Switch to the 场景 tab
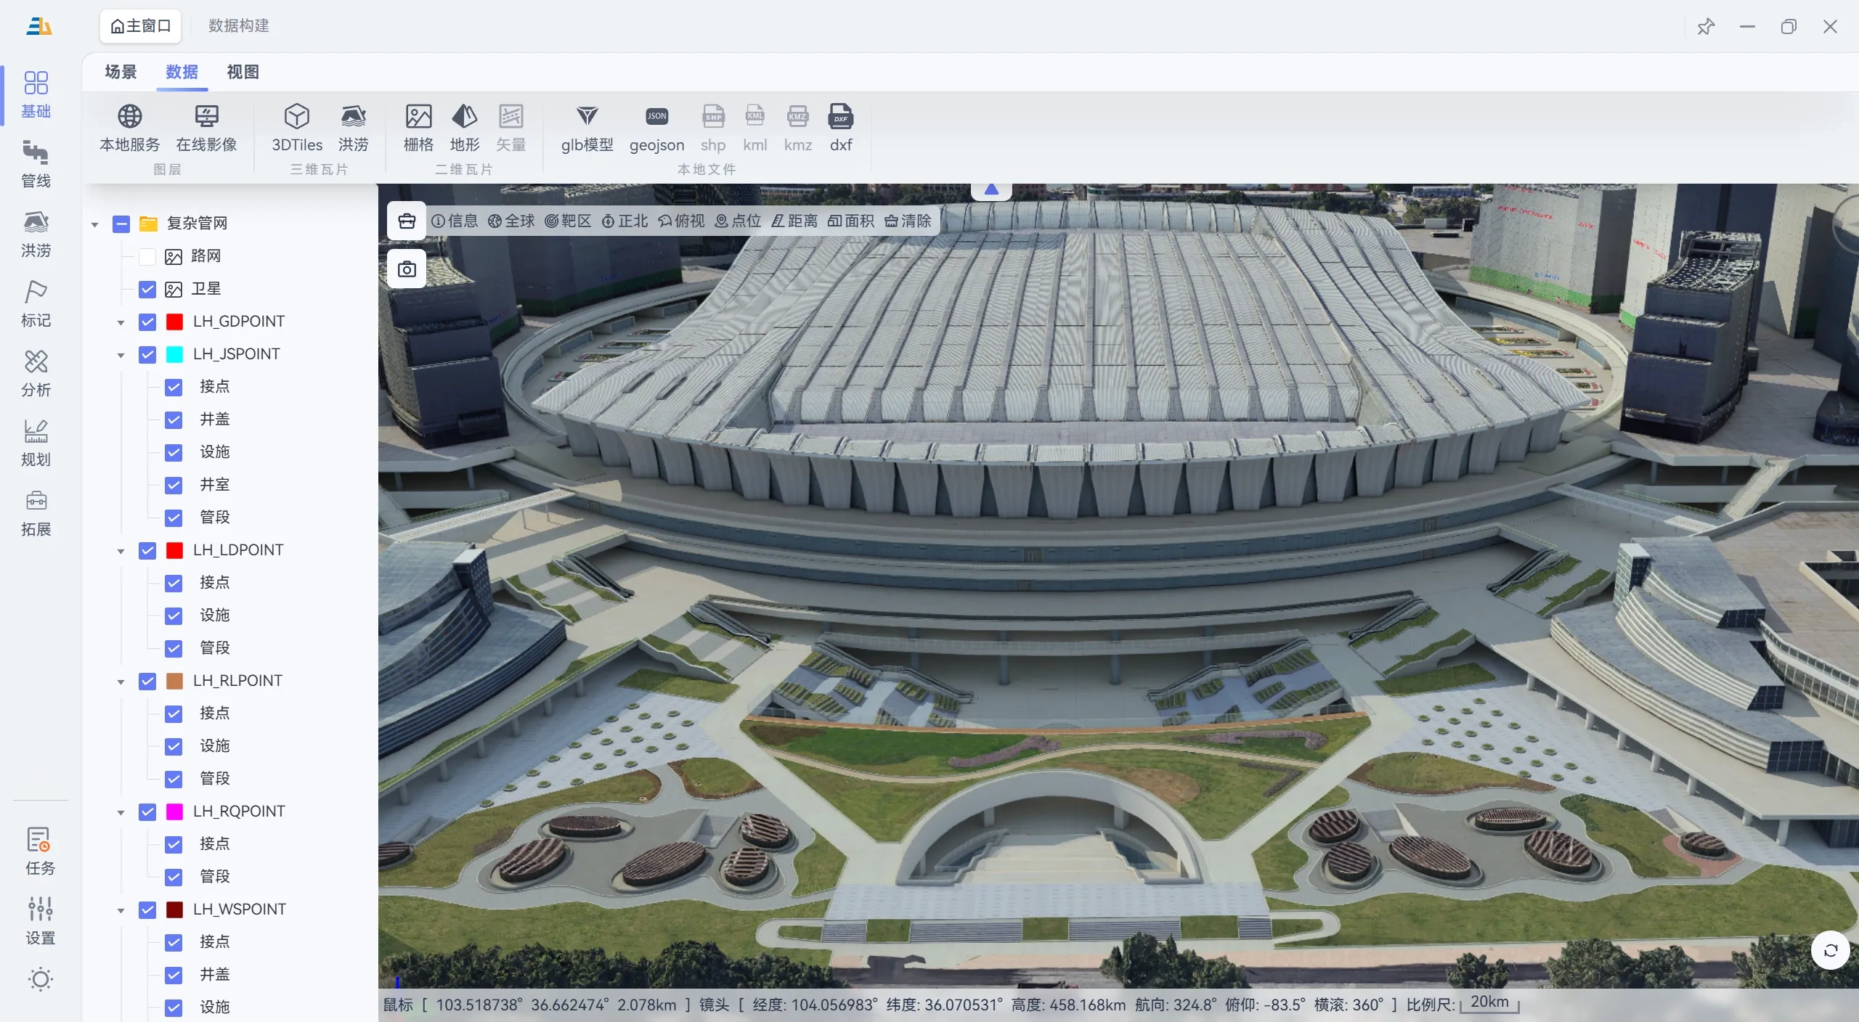Viewport: 1859px width, 1022px height. pos(121,72)
